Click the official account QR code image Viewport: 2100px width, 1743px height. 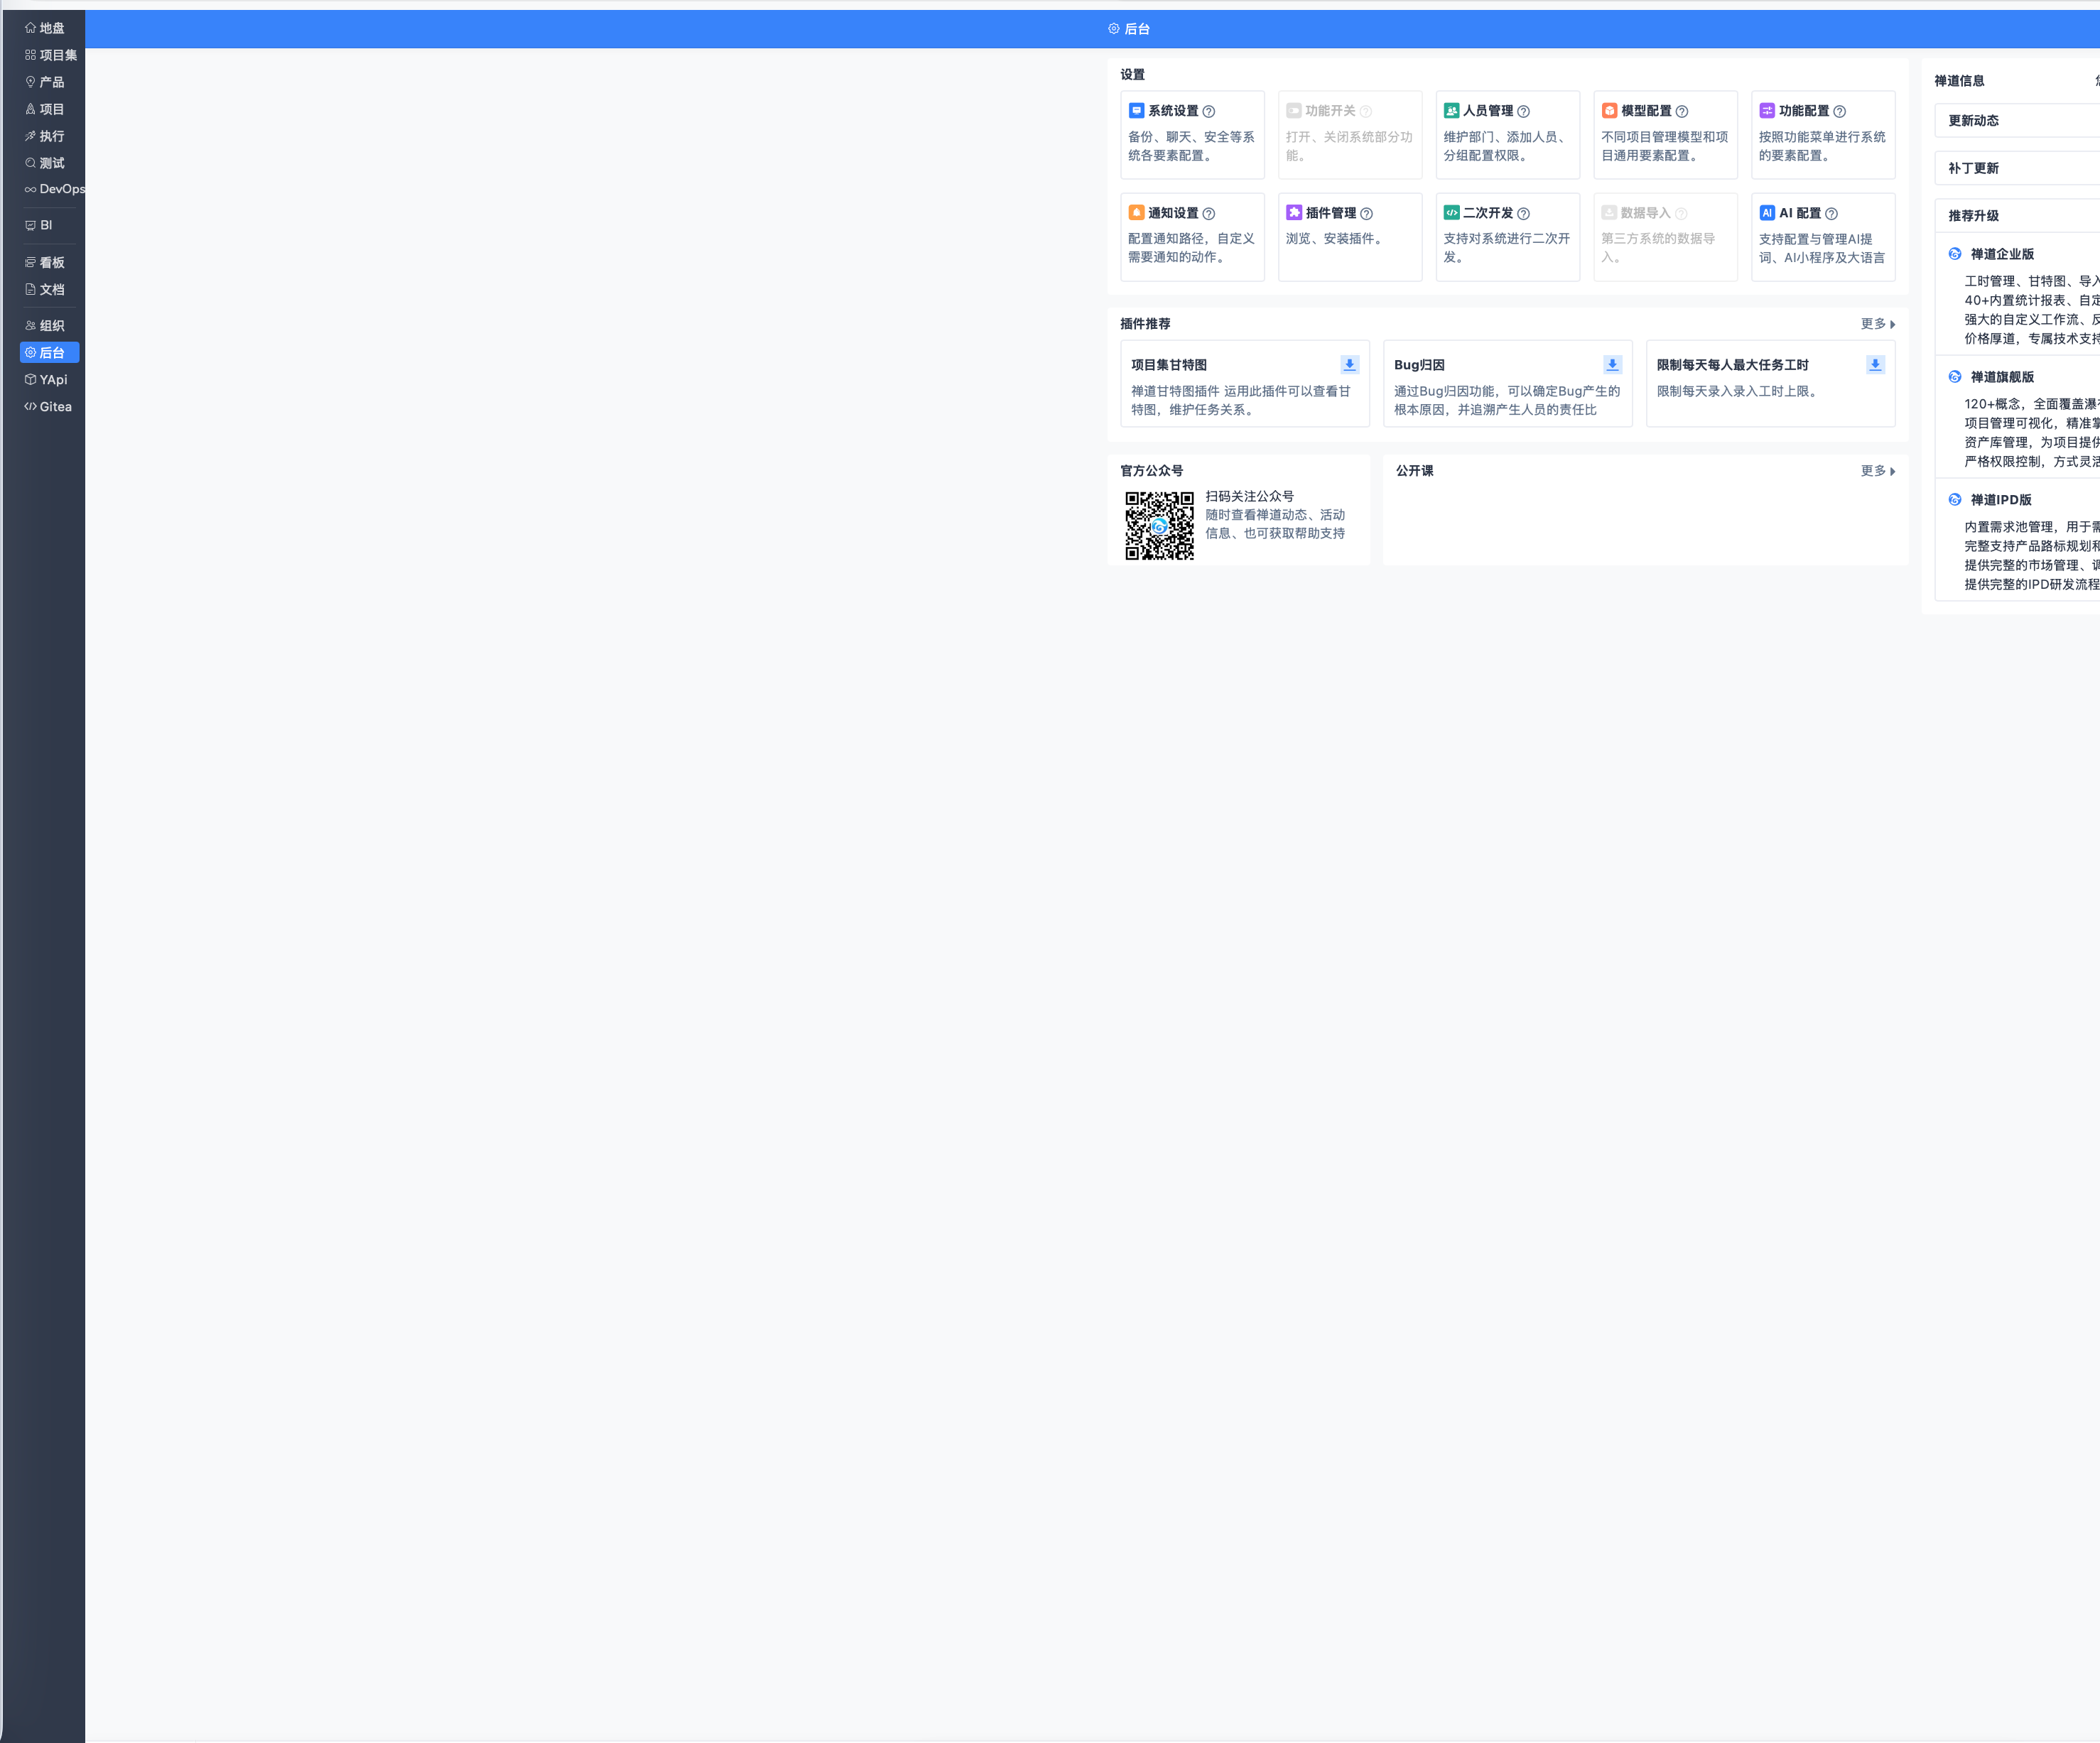1159,525
